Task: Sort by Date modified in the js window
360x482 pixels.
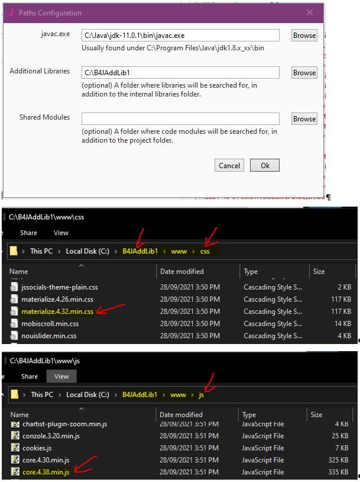Action: tap(181, 414)
